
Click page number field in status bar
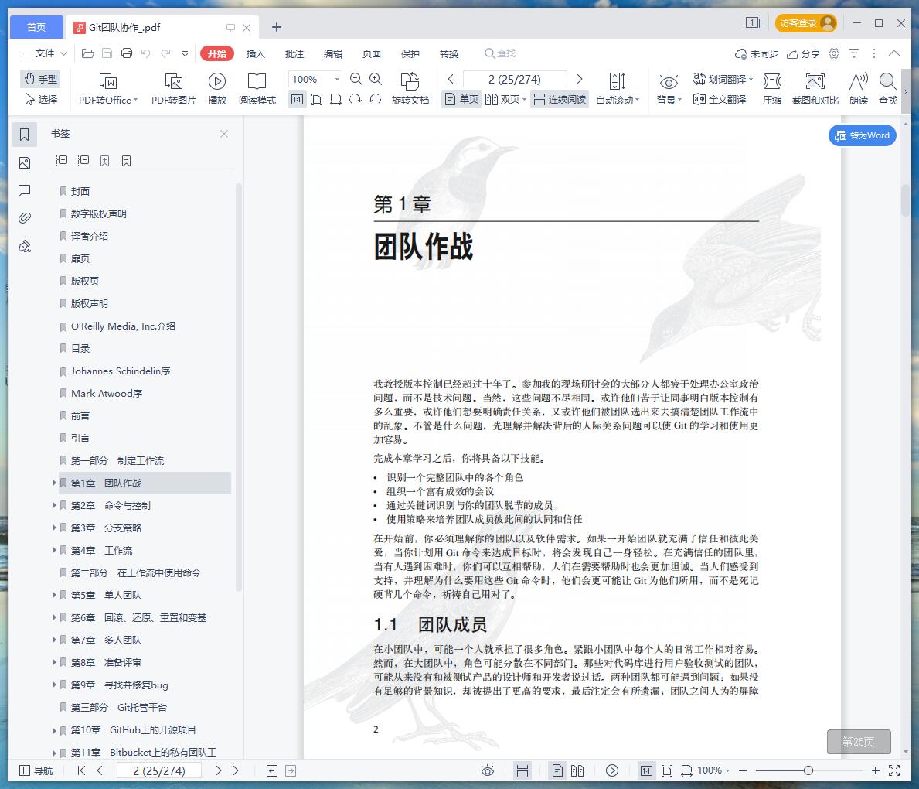(x=158, y=770)
